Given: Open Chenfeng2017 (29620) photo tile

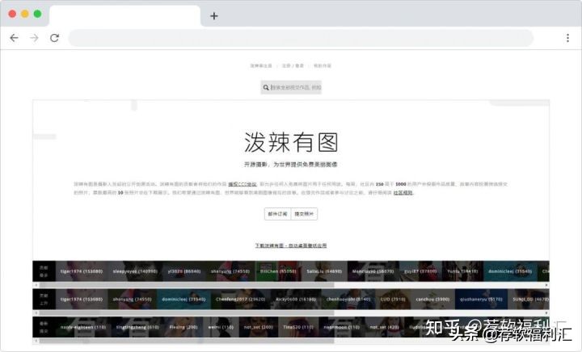Looking at the screenshot, I should pyautogui.click(x=241, y=300).
